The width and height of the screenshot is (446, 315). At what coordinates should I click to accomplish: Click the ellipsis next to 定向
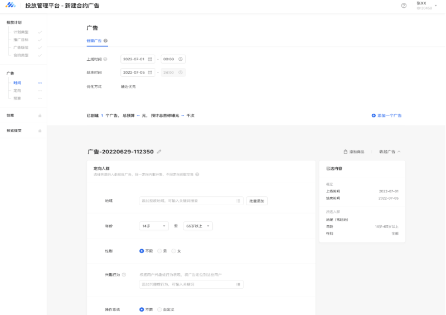tap(40, 91)
